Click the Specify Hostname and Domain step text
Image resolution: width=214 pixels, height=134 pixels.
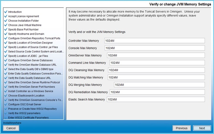coord(26,34)
